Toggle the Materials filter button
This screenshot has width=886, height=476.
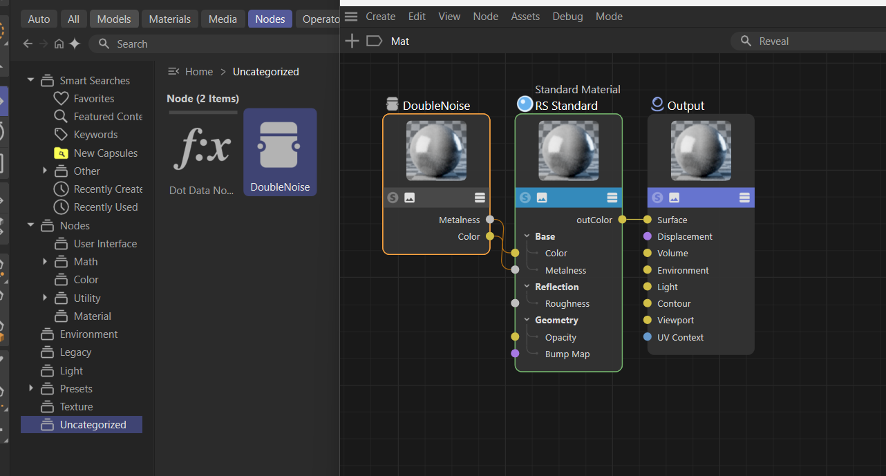(170, 19)
